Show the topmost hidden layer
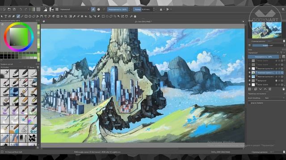This screenshot has width=286, height=160. (x=249, y=60)
